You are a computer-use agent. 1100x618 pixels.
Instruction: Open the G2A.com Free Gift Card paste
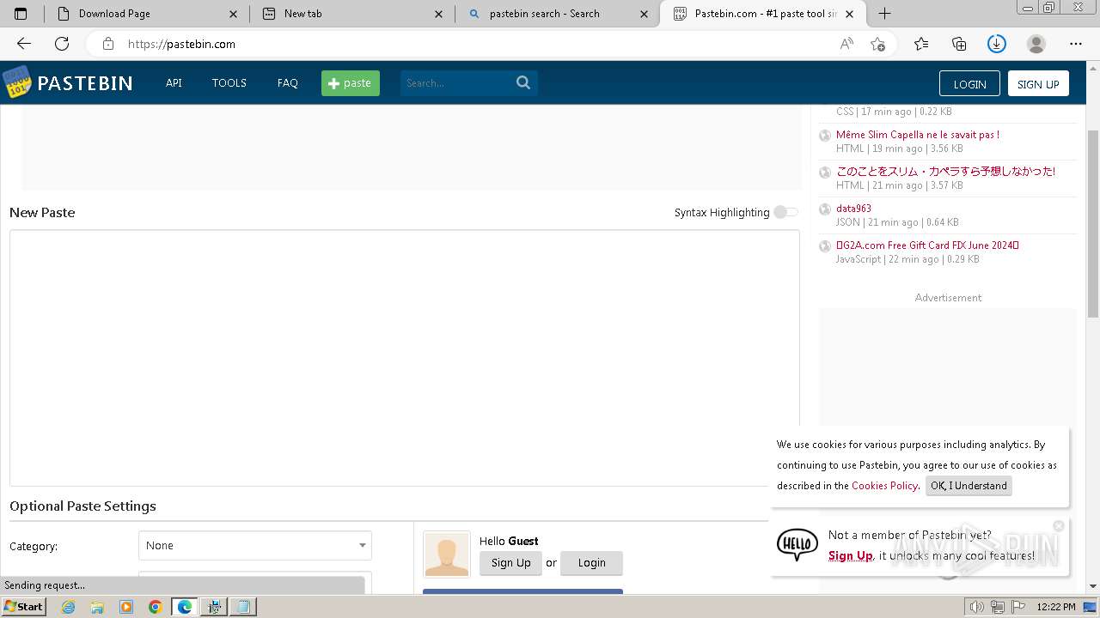coord(927,245)
